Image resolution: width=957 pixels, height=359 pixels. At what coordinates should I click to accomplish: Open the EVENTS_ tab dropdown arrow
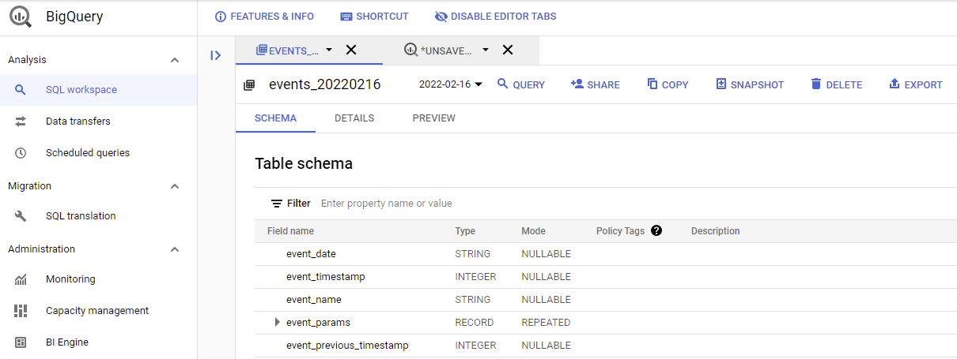[x=329, y=50]
